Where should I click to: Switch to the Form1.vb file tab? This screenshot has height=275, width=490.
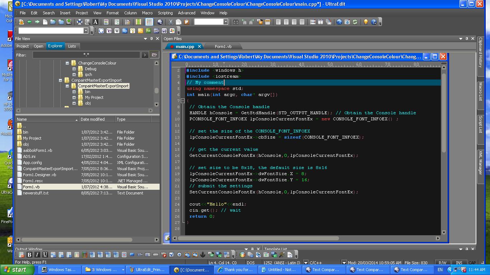coord(223,47)
